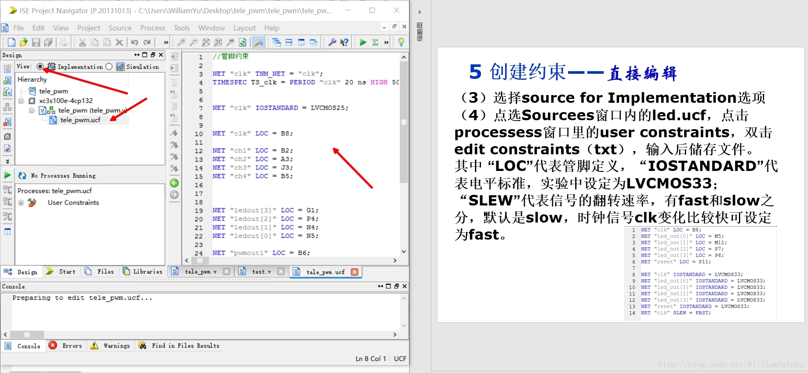
Task: Open the Warnings console tab
Action: tap(110, 346)
